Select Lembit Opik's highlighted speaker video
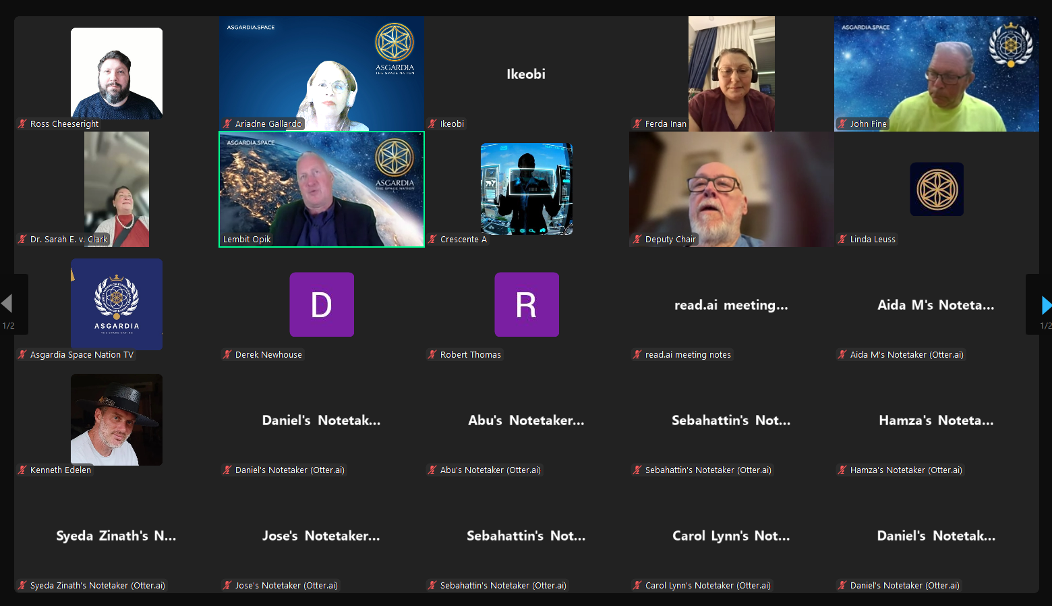 (x=322, y=189)
